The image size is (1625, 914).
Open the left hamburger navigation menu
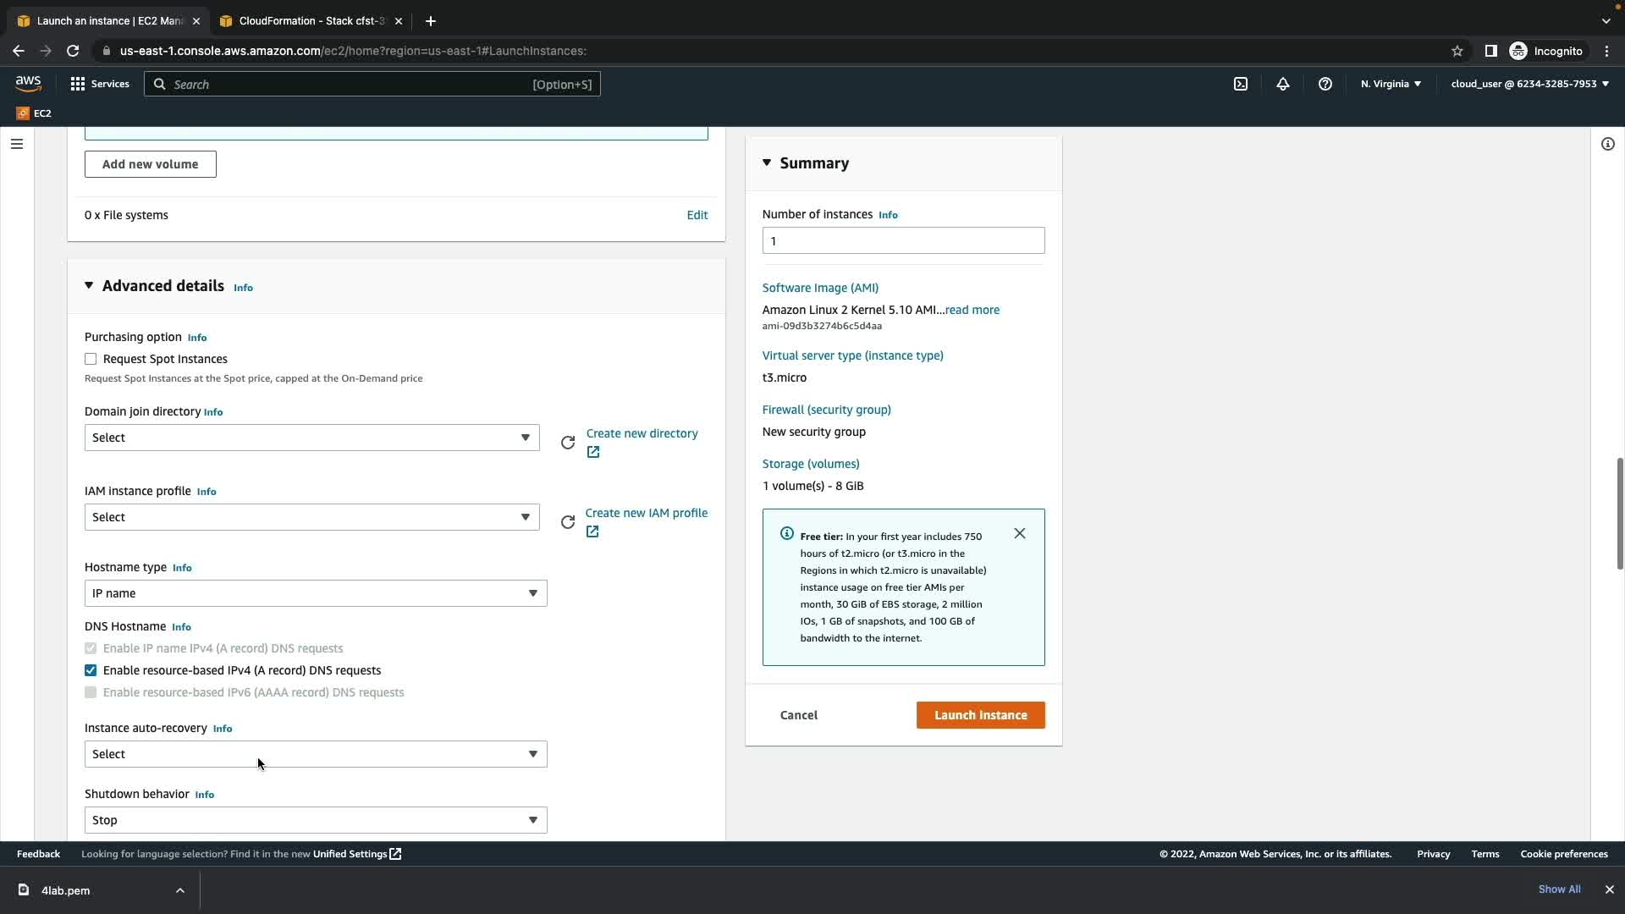[x=16, y=144]
